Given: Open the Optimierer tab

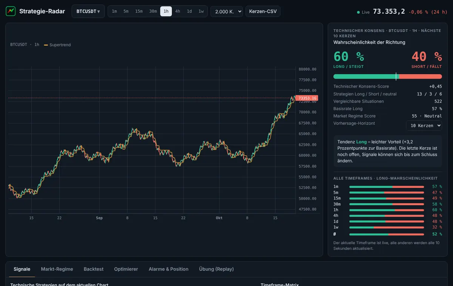Looking at the screenshot, I should pos(126,269).
